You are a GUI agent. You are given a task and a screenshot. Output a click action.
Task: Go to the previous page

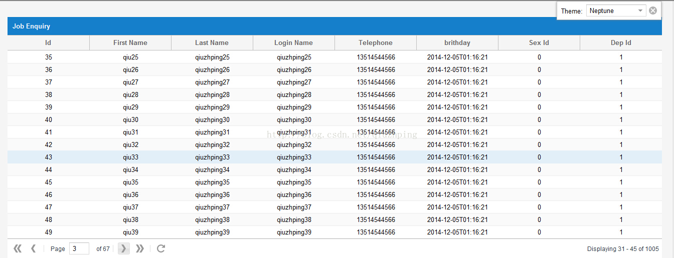34,248
